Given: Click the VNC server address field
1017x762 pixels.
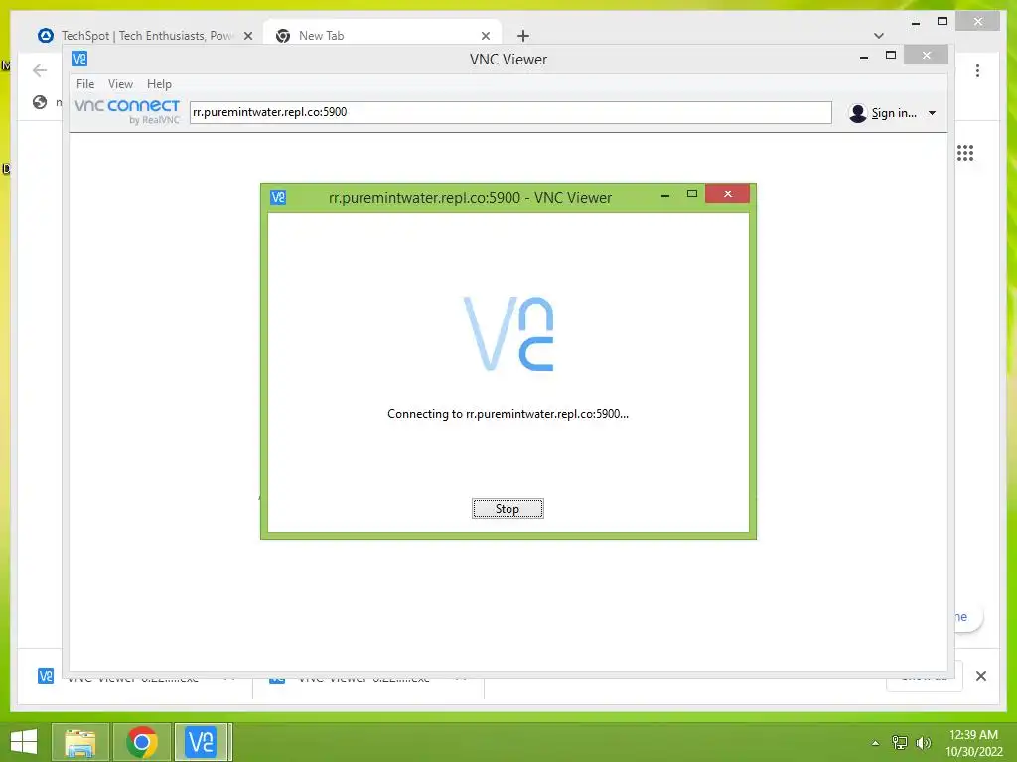Looking at the screenshot, I should click(510, 112).
